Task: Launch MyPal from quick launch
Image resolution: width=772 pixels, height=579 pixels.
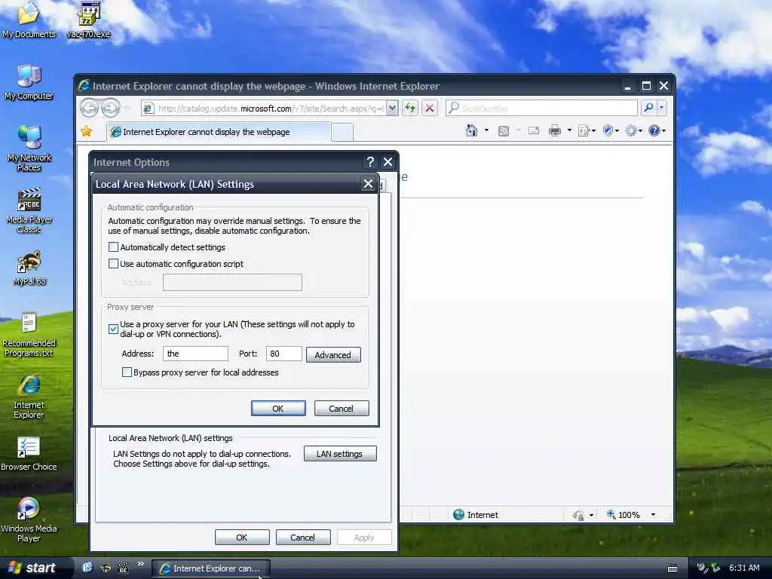Action: point(106,568)
